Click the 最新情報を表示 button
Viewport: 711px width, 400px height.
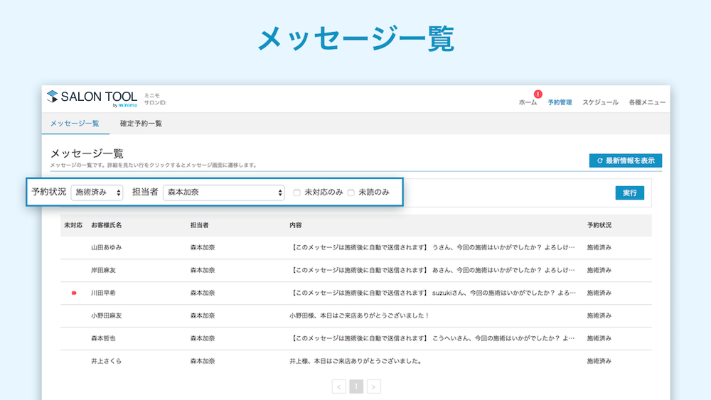click(x=625, y=161)
